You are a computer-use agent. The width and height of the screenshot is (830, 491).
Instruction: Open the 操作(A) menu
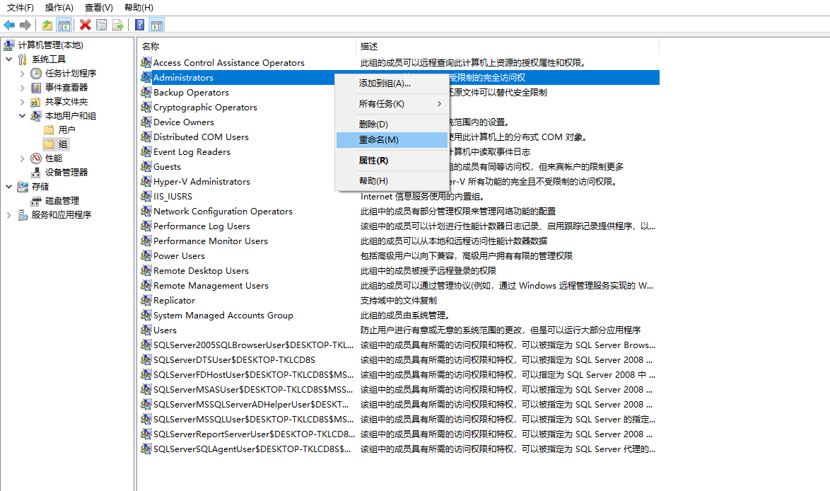59,7
